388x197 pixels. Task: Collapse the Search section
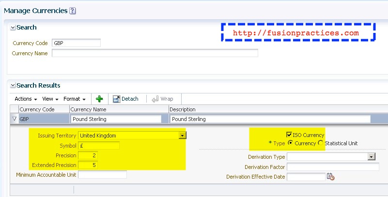click(x=13, y=28)
